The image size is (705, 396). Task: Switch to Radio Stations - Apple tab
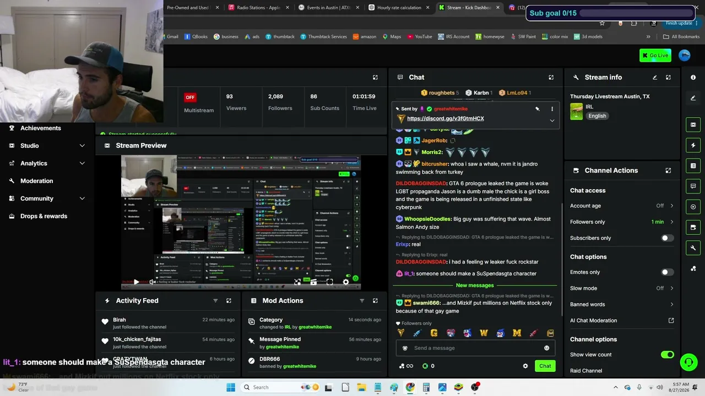pos(259,8)
